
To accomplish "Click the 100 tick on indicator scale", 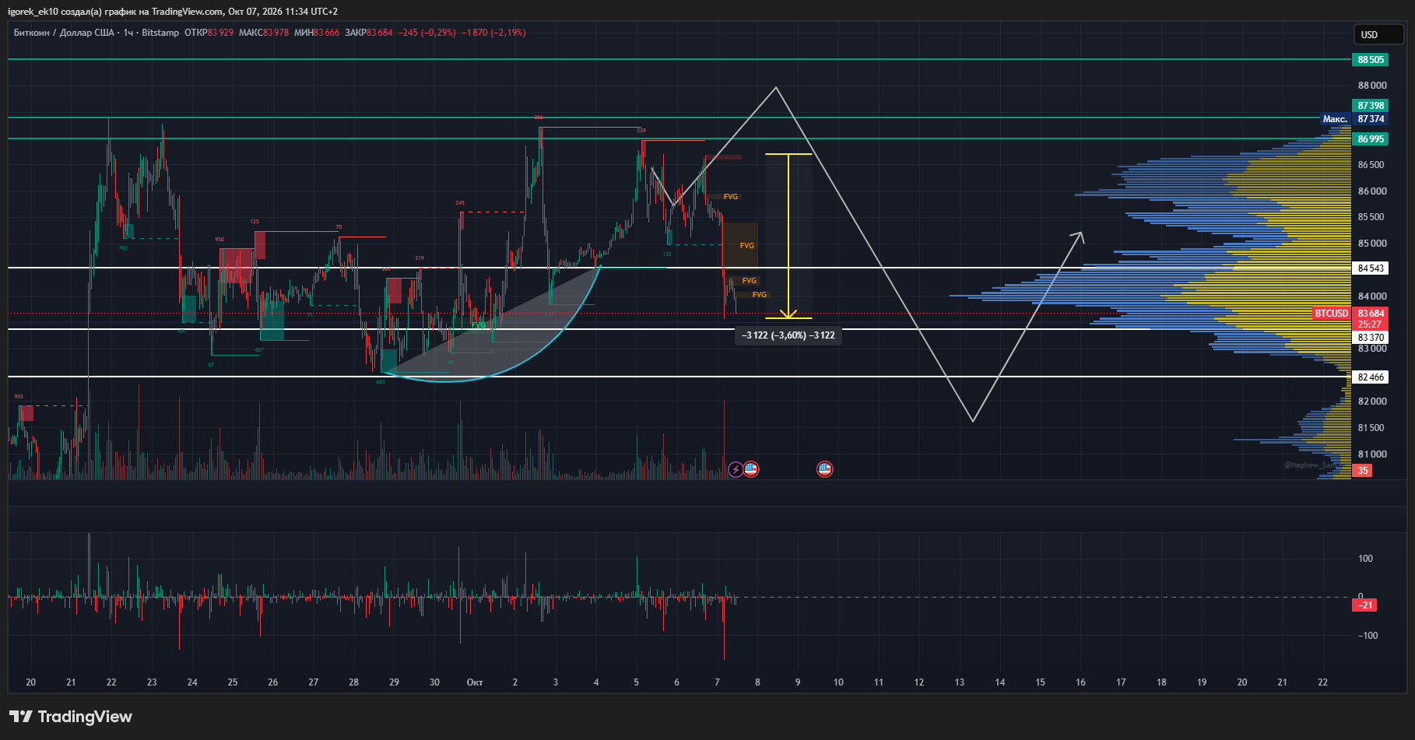I will (x=1366, y=559).
